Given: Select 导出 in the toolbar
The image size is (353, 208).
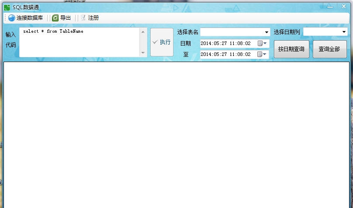Looking at the screenshot, I should click(62, 18).
